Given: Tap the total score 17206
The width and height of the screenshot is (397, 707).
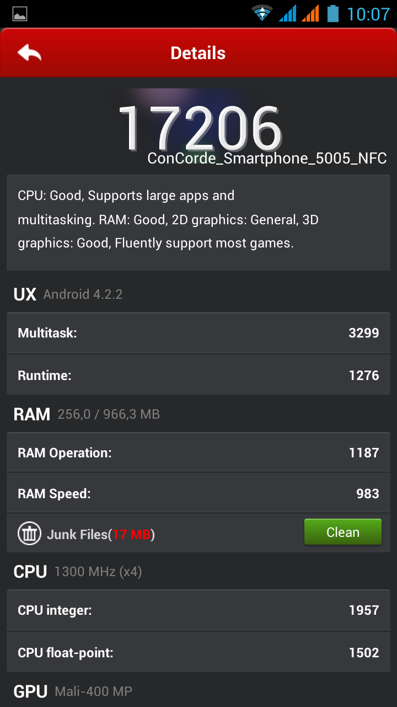Looking at the screenshot, I should pos(200,127).
